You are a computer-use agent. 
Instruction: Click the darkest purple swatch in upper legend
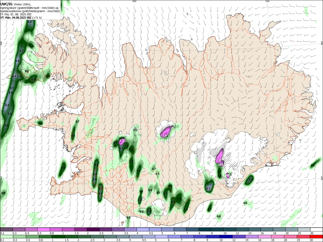(93, 229)
